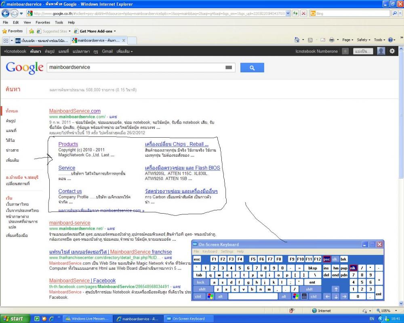This screenshot has width=404, height=323.
Task: Open the File menu in Internet Explorer
Action: pos(5,23)
